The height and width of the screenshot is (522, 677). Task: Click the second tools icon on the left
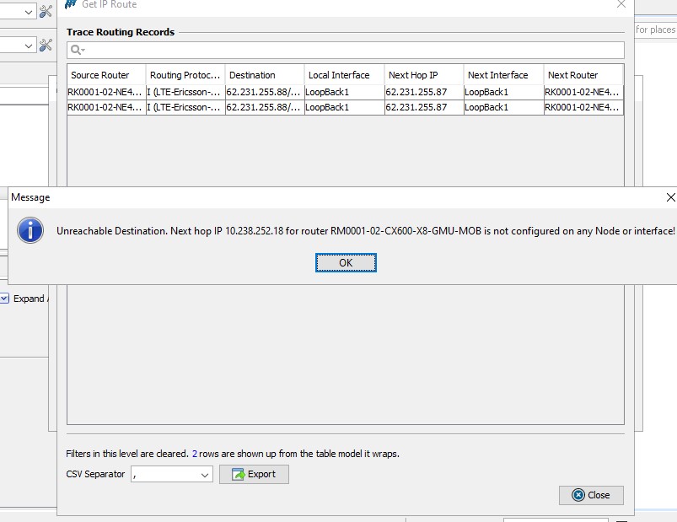click(x=46, y=45)
